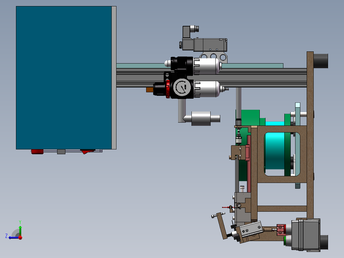Pick the lower silver filter bowl

(x=207, y=89)
